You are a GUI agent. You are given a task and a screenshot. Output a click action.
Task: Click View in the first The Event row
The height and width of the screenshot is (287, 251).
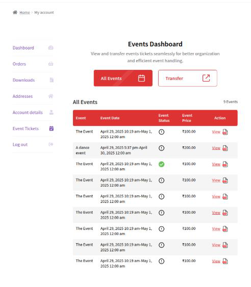pyautogui.click(x=216, y=132)
